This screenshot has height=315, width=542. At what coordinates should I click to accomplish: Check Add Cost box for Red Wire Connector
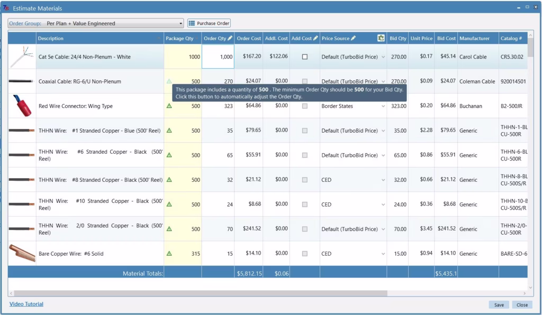coord(304,106)
